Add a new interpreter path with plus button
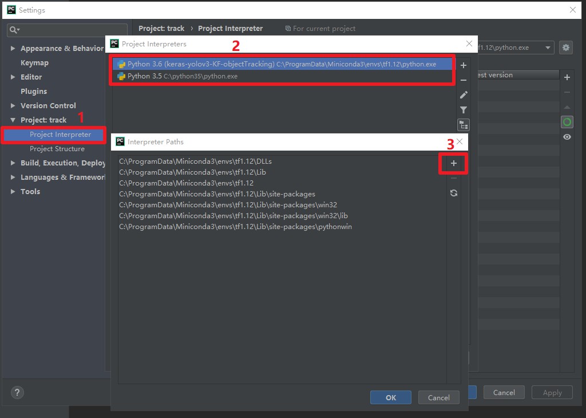 point(453,163)
